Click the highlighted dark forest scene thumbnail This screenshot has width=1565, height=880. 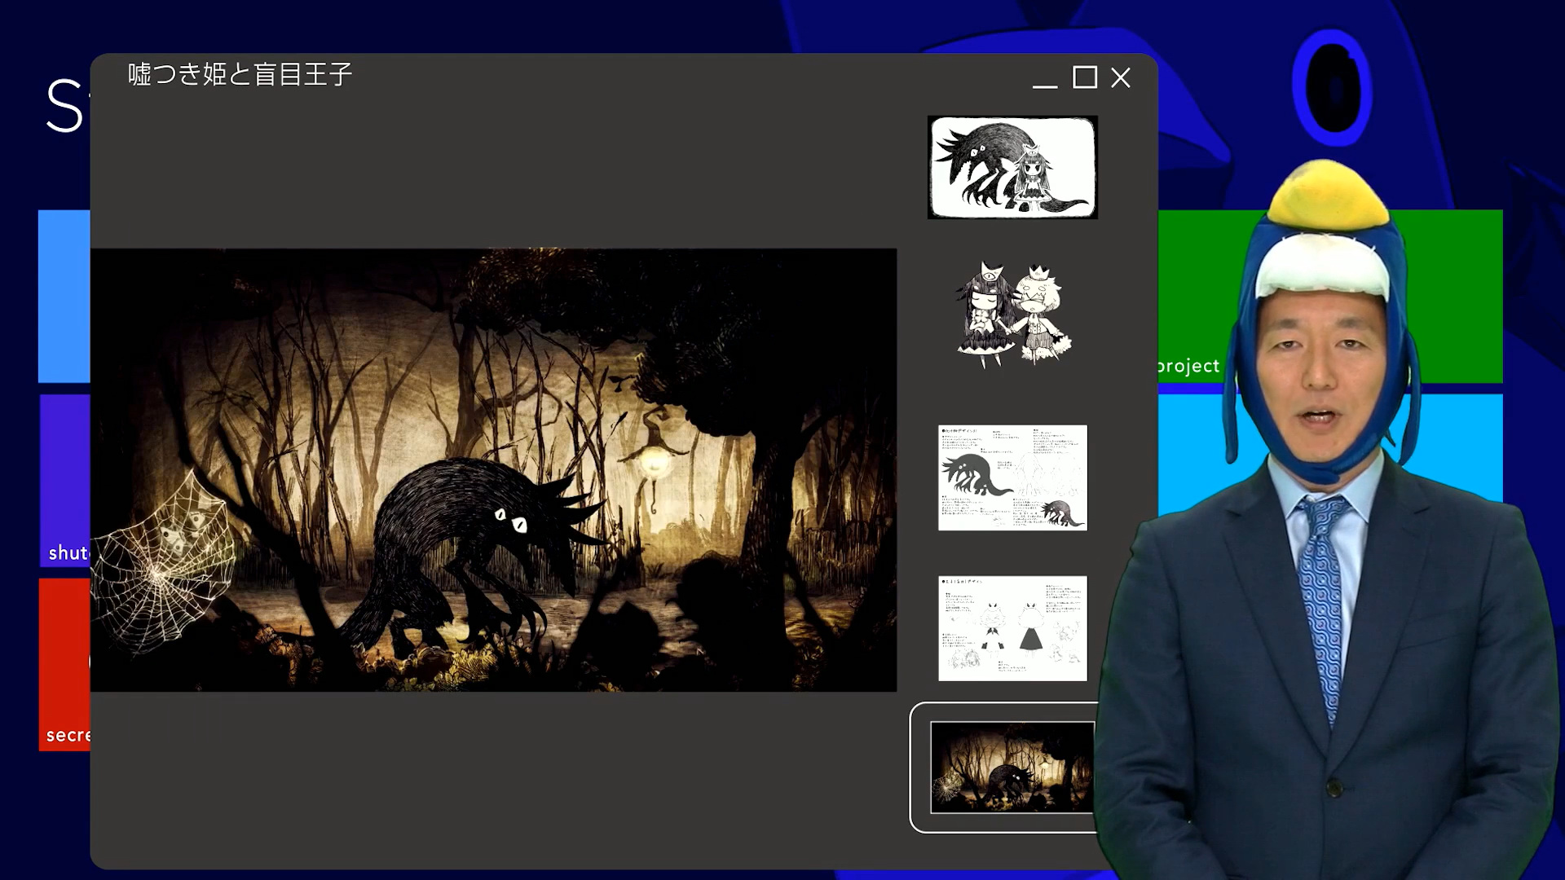tap(1011, 767)
